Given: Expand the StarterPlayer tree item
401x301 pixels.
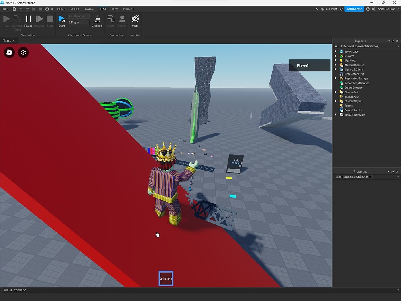Looking at the screenshot, I should click(336, 101).
